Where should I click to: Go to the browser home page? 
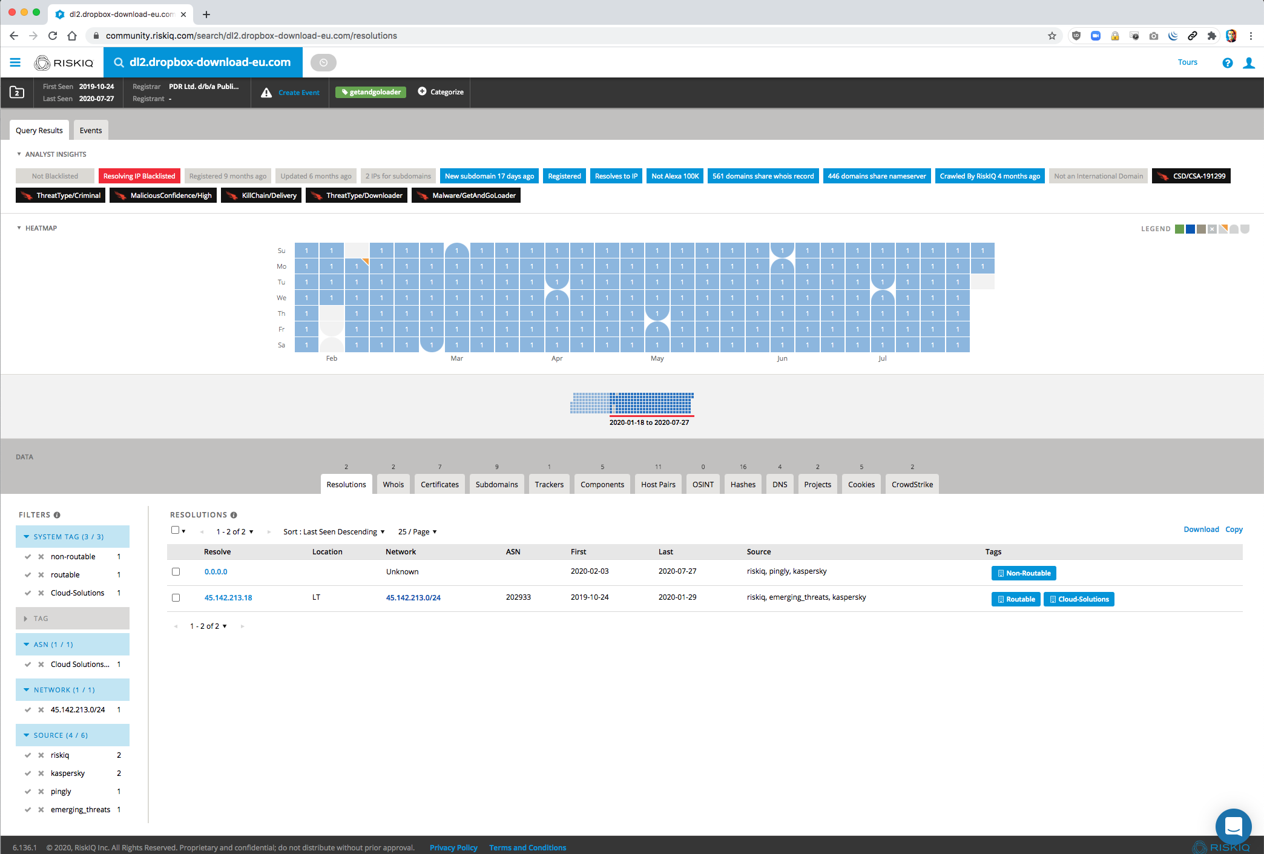pos(72,36)
